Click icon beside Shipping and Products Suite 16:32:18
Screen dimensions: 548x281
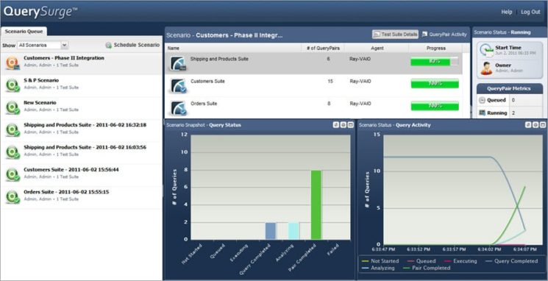13,130
